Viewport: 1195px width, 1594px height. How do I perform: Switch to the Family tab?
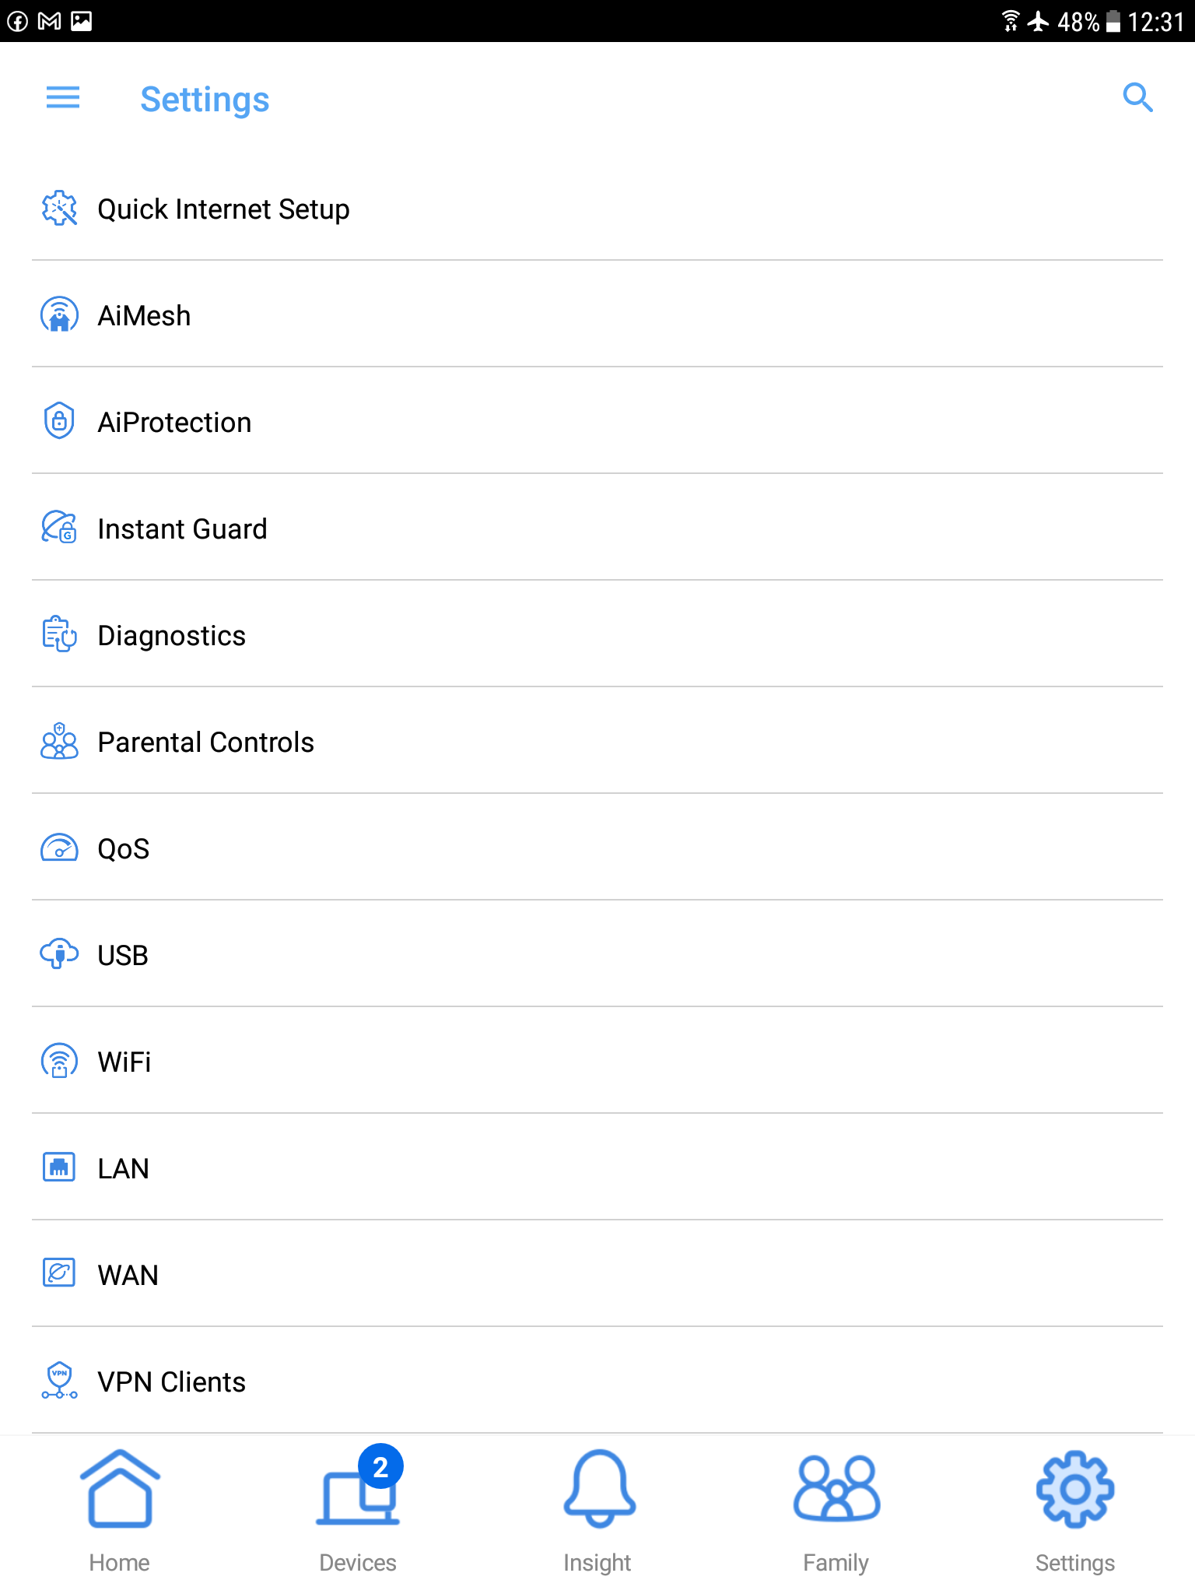click(x=836, y=1510)
